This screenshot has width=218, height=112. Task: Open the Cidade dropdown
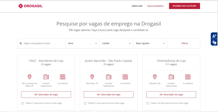116,43
